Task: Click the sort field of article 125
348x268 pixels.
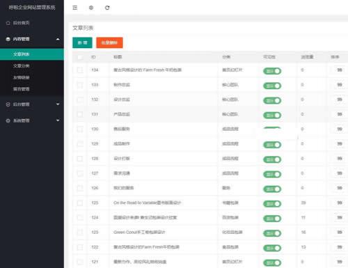Action: pyautogui.click(x=340, y=203)
